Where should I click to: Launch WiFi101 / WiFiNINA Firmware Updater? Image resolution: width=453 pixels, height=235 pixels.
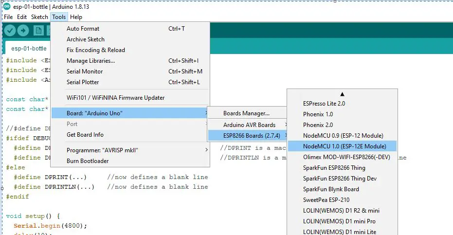(x=130, y=98)
